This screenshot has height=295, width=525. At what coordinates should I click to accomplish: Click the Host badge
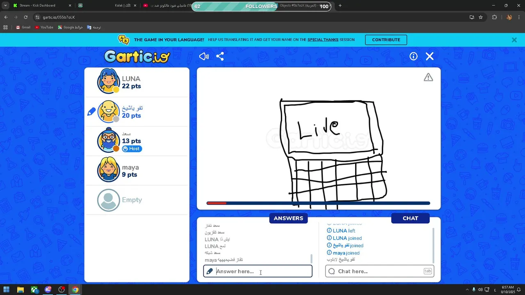(132, 149)
